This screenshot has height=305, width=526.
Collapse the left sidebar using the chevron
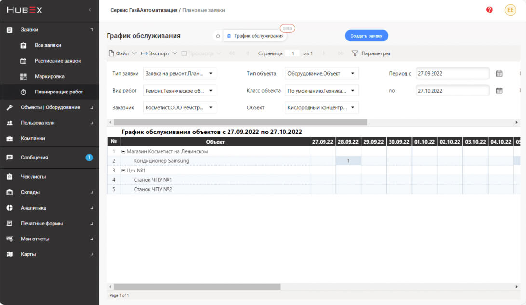[89, 10]
